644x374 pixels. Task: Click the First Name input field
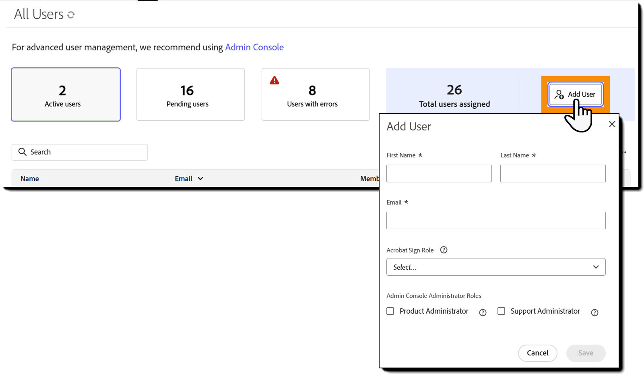[x=439, y=174]
